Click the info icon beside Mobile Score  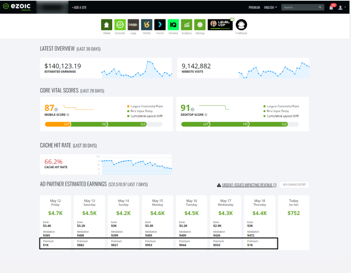[x=68, y=114]
